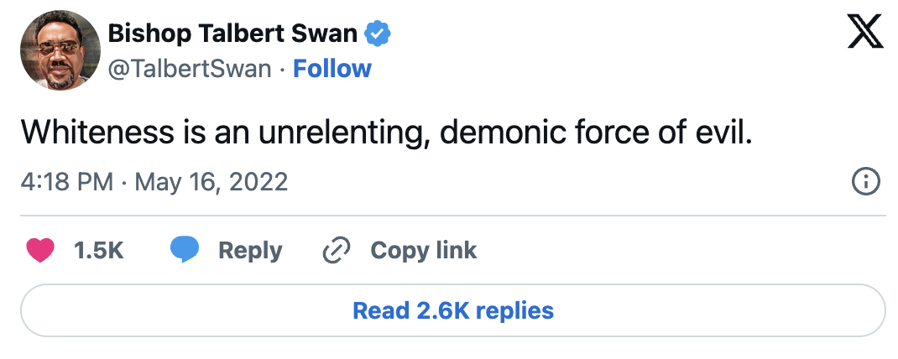This screenshot has height=359, width=898.
Task: Click the @TalbertSwan handle
Action: click(x=190, y=68)
